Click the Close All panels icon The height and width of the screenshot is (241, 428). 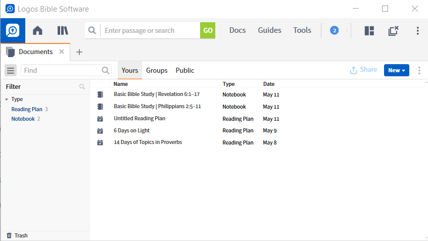[x=393, y=31]
